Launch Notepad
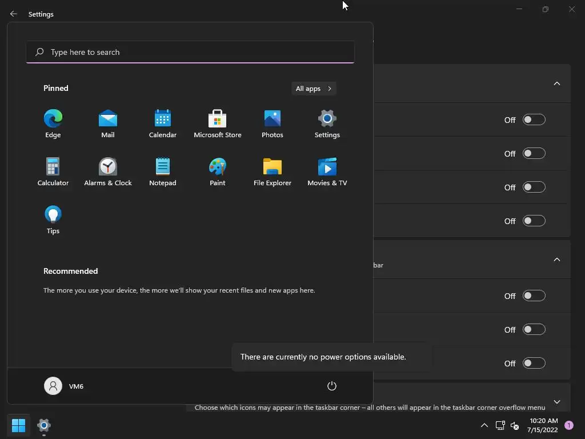This screenshot has height=439, width=585. [x=163, y=172]
